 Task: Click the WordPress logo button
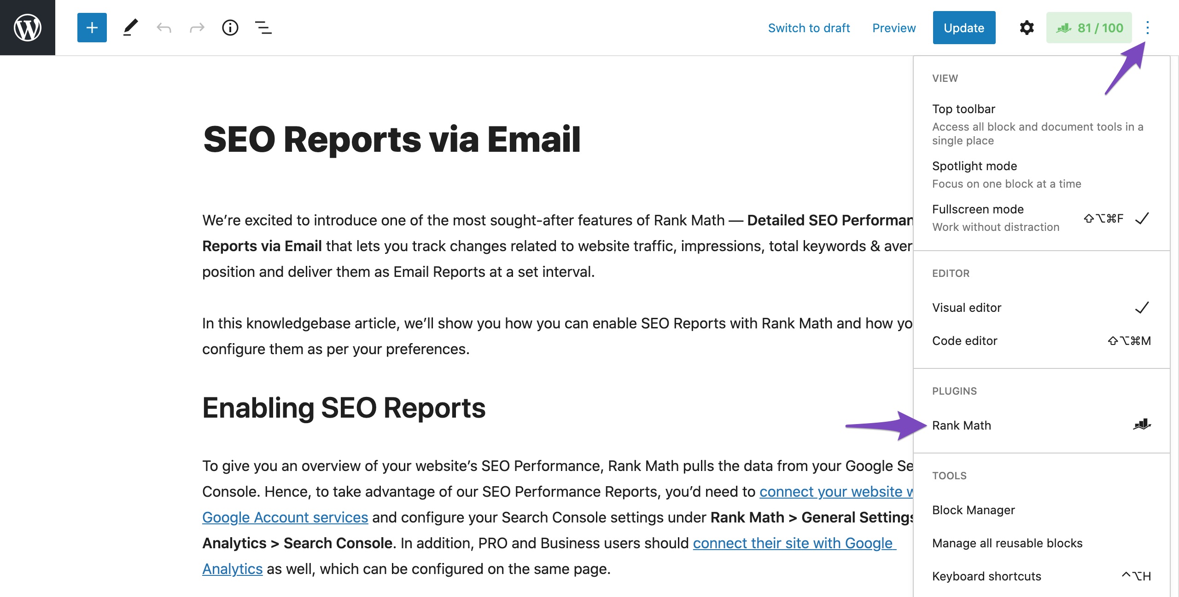point(28,28)
